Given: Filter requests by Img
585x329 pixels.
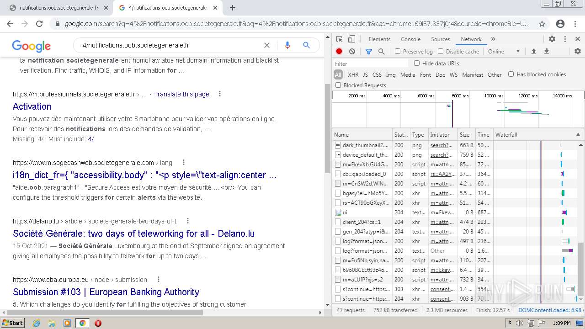Looking at the screenshot, I should [x=391, y=74].
